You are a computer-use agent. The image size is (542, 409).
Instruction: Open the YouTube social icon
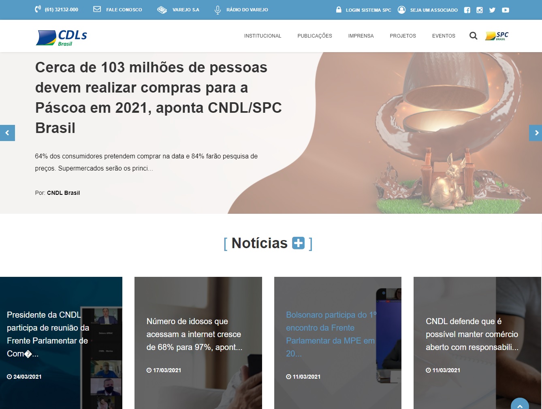[x=505, y=10]
